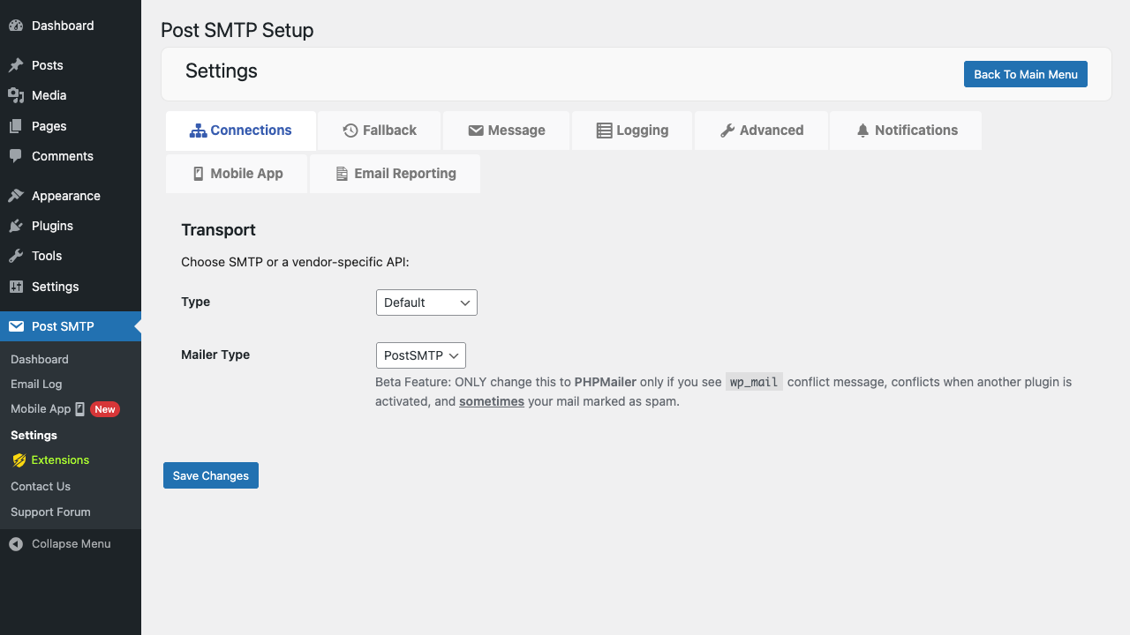Click the Mobile App phone icon in submenu
The height and width of the screenshot is (635, 1130).
click(80, 409)
